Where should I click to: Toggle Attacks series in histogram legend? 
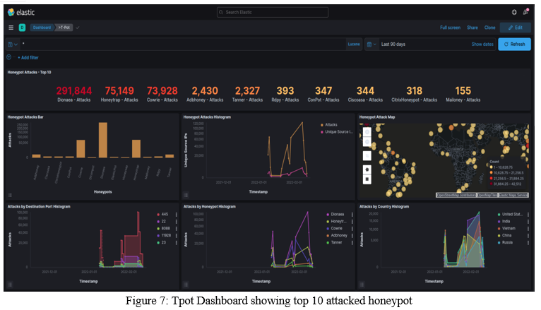click(329, 125)
